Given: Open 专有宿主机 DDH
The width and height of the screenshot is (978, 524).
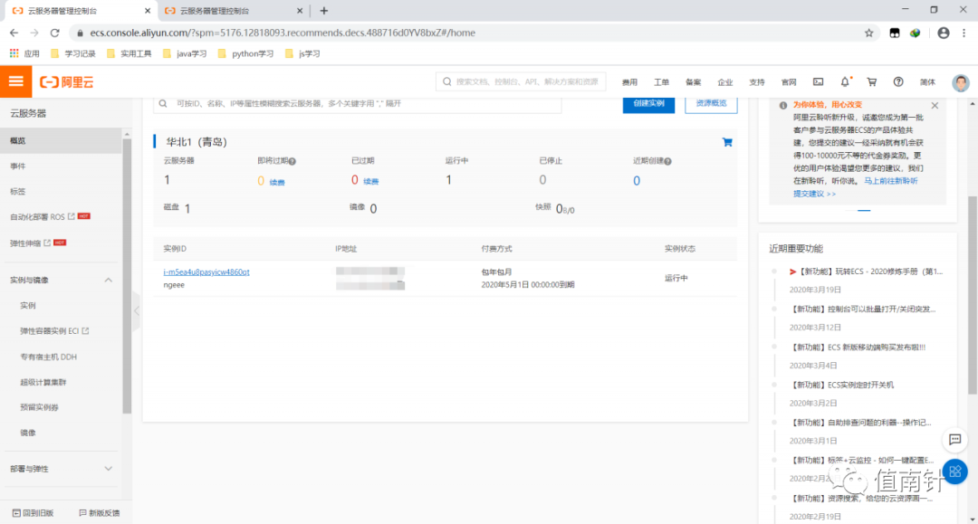Looking at the screenshot, I should pos(48,357).
